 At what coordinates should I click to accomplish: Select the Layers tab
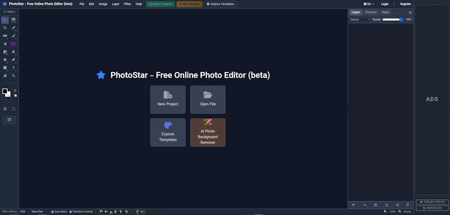tap(355, 12)
